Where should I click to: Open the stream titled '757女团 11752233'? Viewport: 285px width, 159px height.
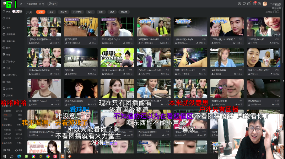click(44, 92)
